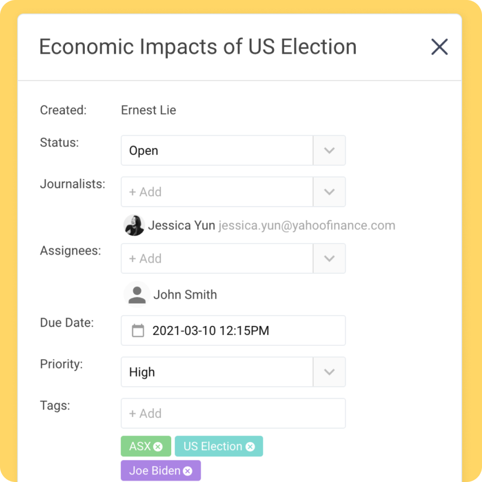Click the John Smith assignee name
The image size is (482, 482).
pyautogui.click(x=185, y=295)
